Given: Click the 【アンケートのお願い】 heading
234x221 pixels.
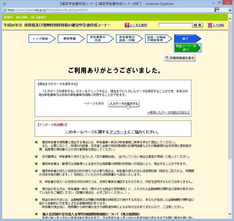Looking at the screenshot, I should point(52,124).
